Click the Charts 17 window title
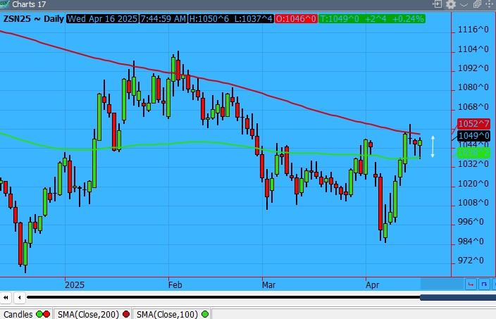Viewport: 496px width, 319px height. tap(29, 4)
